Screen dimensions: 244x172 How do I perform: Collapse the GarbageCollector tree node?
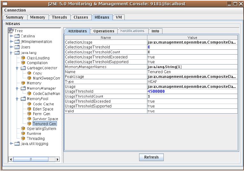coord(17,68)
